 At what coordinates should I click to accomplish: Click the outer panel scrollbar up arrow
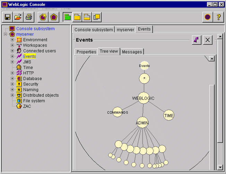[x=220, y=36]
